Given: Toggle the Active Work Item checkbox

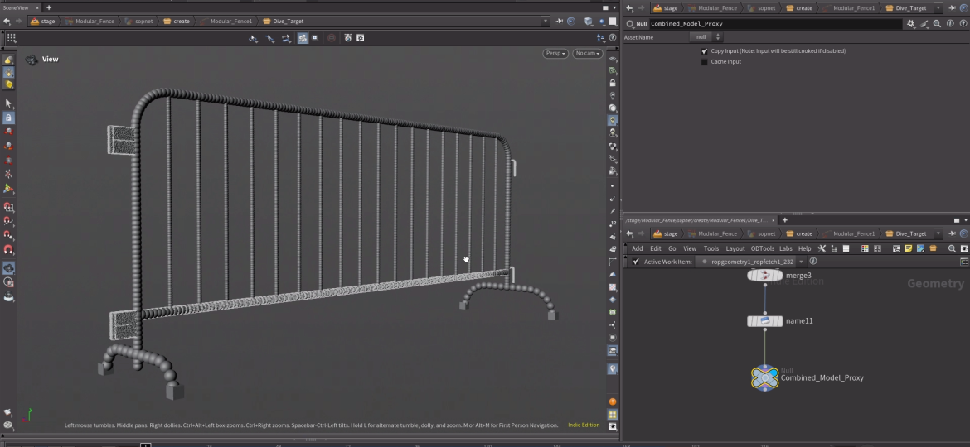Looking at the screenshot, I should pos(636,262).
